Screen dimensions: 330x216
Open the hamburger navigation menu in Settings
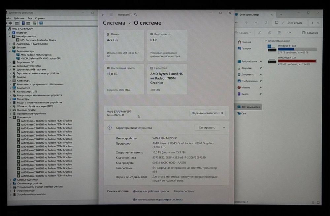click(x=111, y=15)
